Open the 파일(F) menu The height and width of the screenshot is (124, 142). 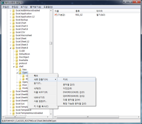pos(6,7)
